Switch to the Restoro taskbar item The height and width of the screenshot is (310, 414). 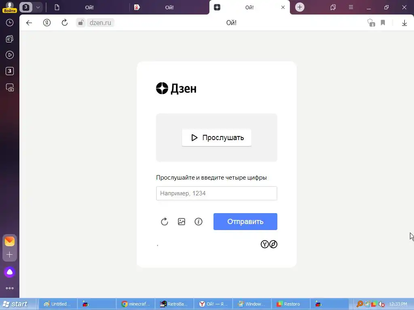click(x=290, y=304)
